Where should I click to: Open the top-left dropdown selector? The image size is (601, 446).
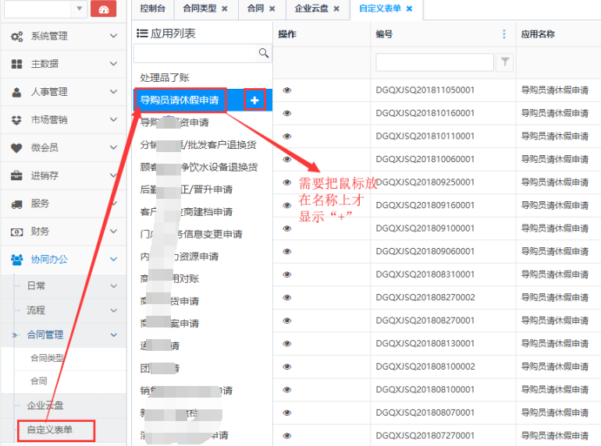click(x=78, y=9)
